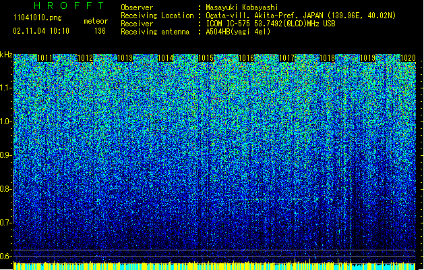Click the 1011 time marker
Image resolution: width=424 pixels, height=270 pixels.
pos(44,58)
